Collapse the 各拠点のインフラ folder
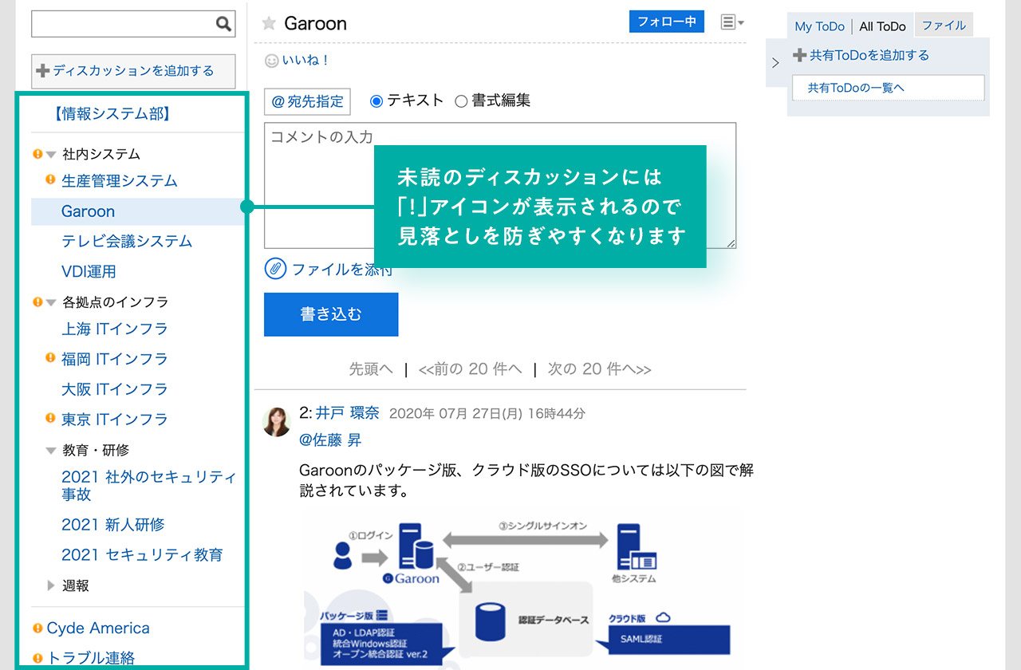This screenshot has width=1021, height=670. [50, 302]
